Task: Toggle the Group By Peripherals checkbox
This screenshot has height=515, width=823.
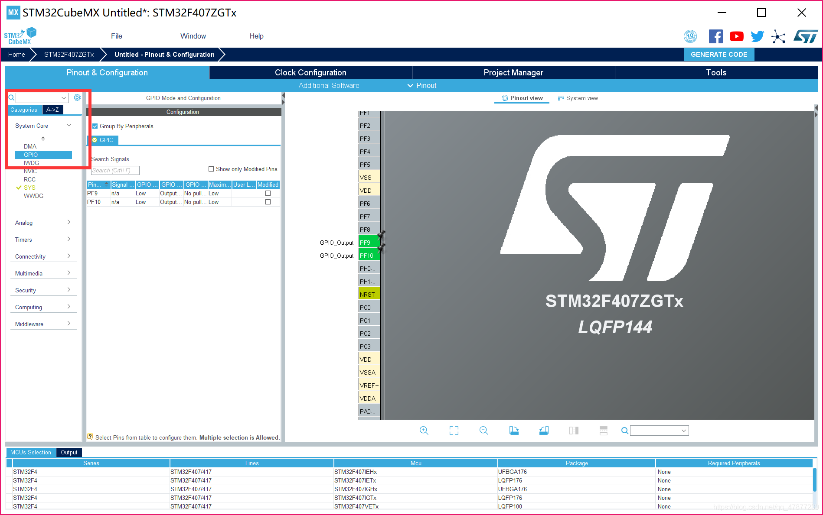Action: click(95, 126)
